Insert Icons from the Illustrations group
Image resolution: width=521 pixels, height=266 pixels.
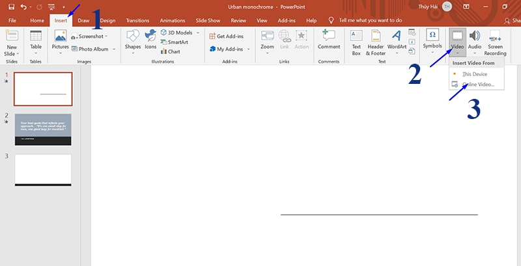click(x=150, y=40)
